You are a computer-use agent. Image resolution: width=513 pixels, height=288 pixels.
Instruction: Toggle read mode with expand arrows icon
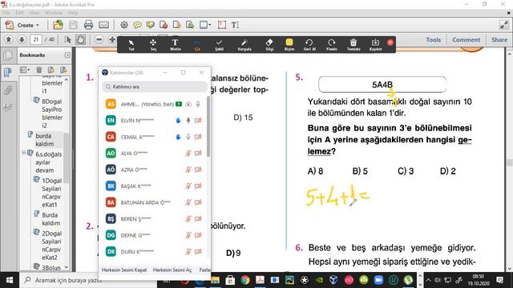pos(503,25)
